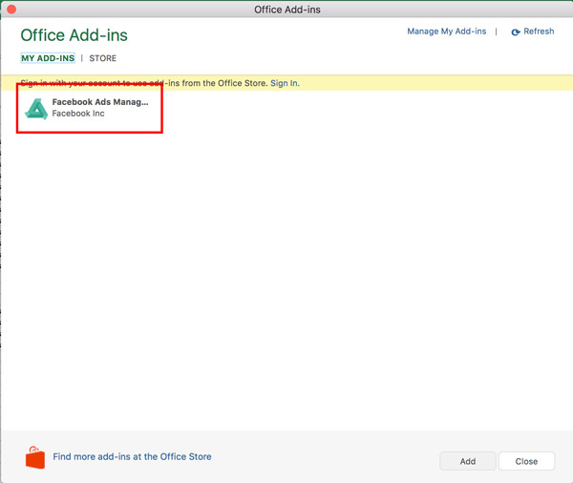The width and height of the screenshot is (573, 483).
Task: Open Find more add-ins at the Office Store
Action: 132,456
